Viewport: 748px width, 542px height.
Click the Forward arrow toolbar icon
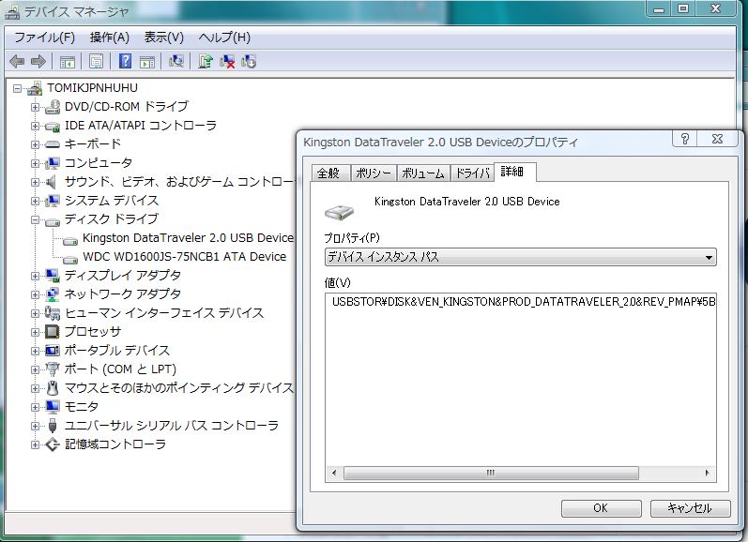38,62
